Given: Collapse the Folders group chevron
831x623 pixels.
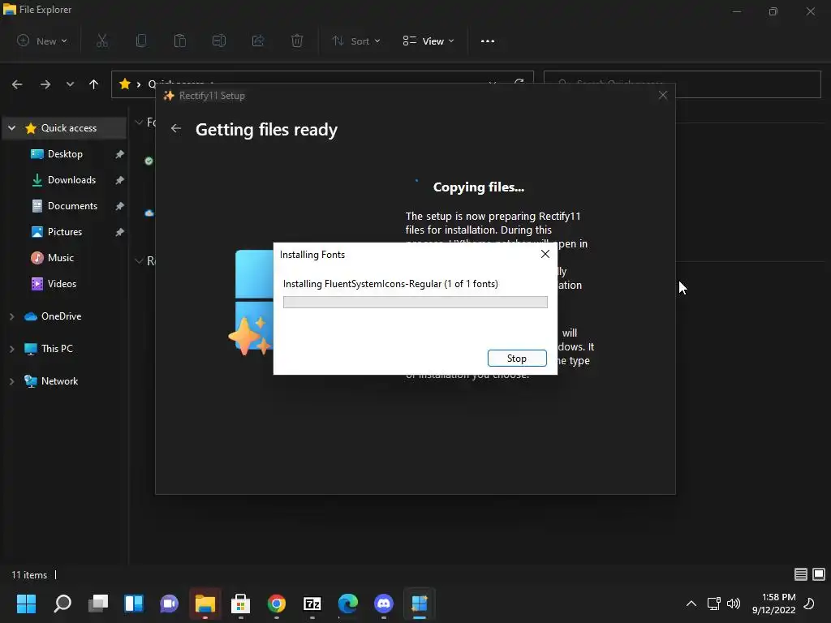Looking at the screenshot, I should 139,122.
